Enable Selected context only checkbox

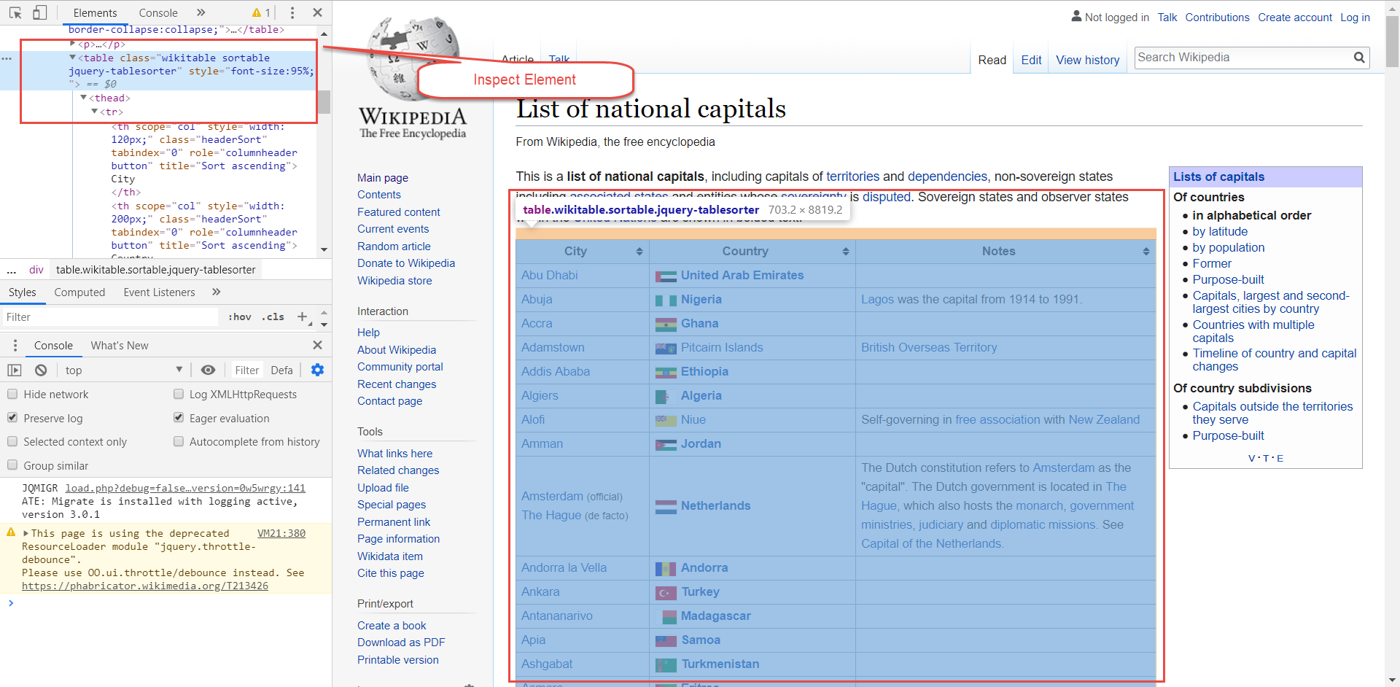(x=12, y=441)
